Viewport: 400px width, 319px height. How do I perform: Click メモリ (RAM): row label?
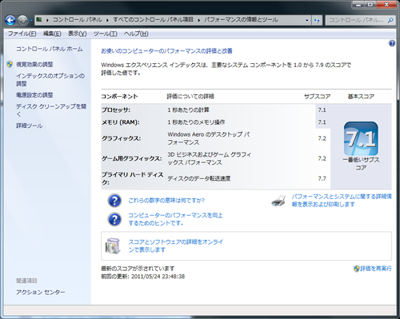[121, 122]
